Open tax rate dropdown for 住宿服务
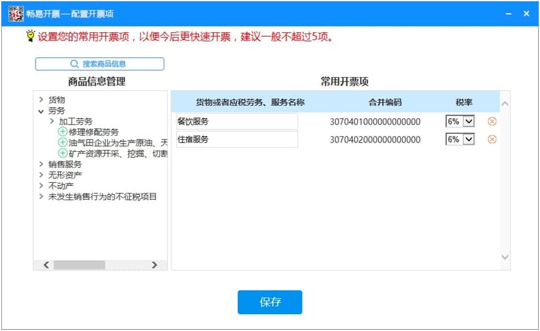The height and width of the screenshot is (331, 540). point(468,139)
